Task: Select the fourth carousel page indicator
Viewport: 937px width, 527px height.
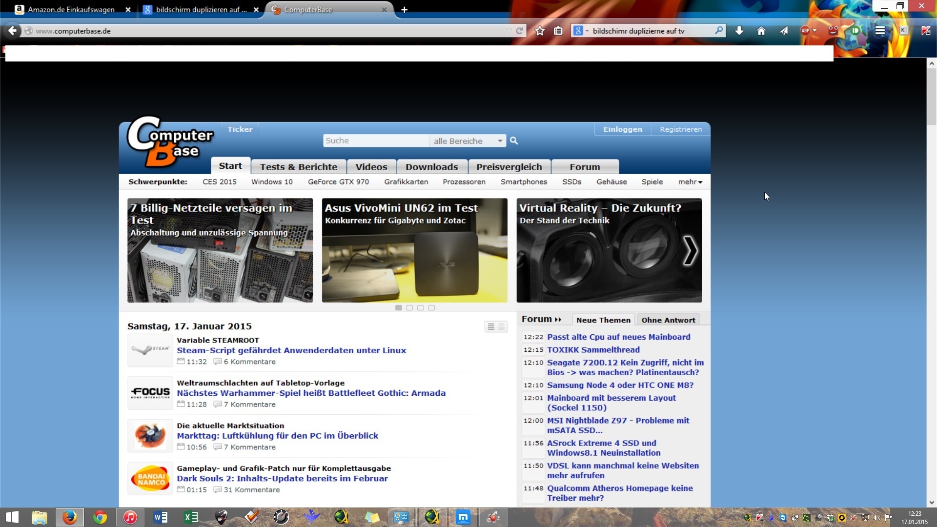Action: tap(431, 308)
